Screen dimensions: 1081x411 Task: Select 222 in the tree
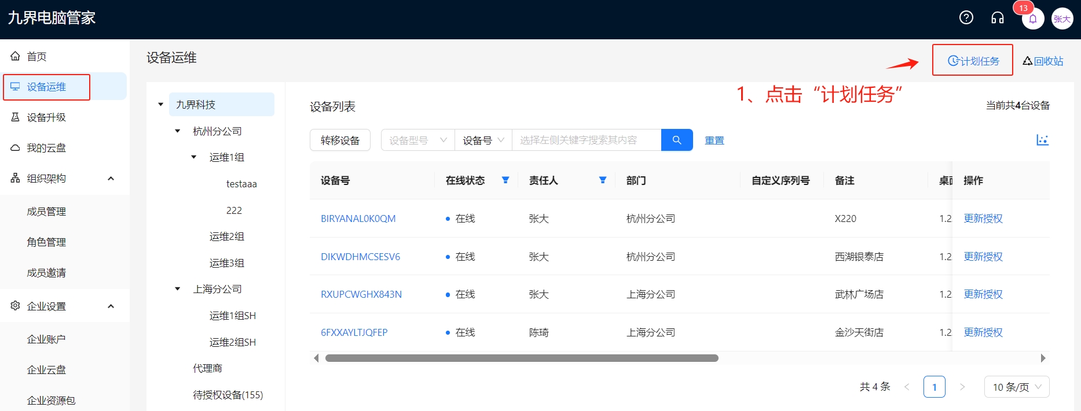point(234,210)
